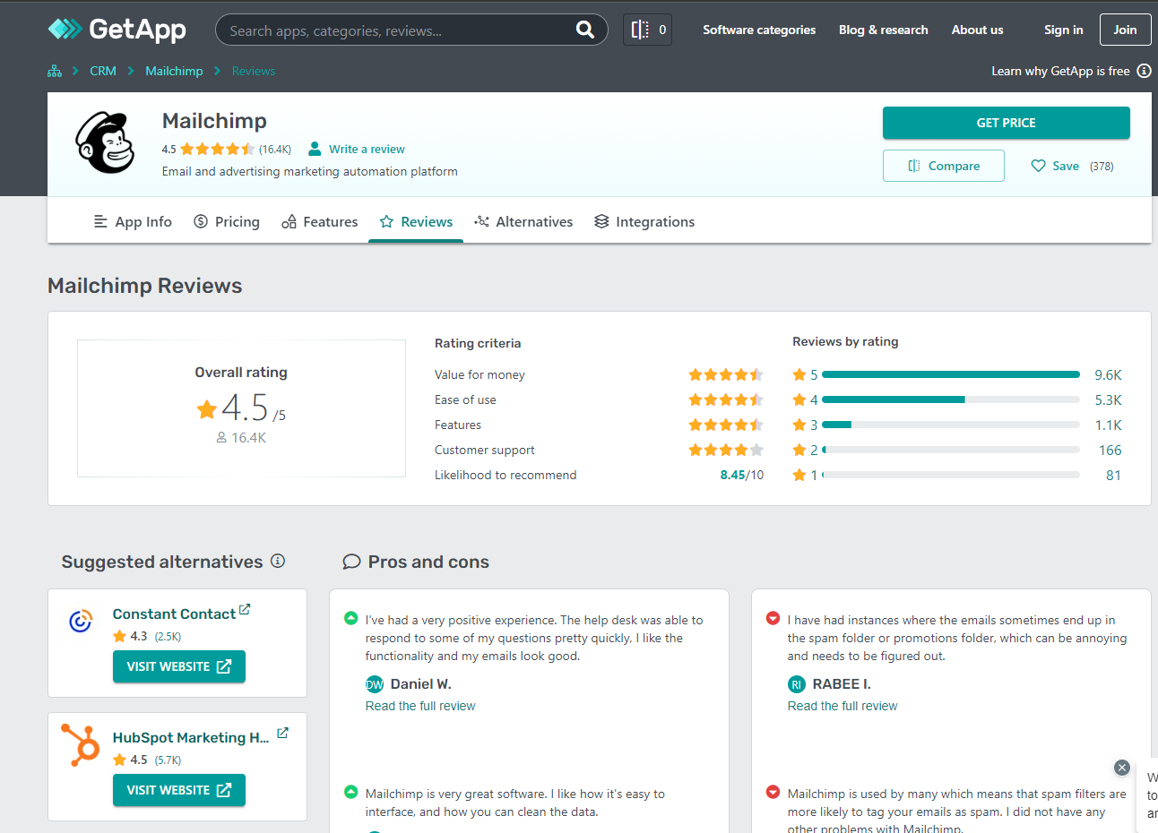Click the RI avatar of RABEE I.
The width and height of the screenshot is (1158, 833).
[797, 684]
